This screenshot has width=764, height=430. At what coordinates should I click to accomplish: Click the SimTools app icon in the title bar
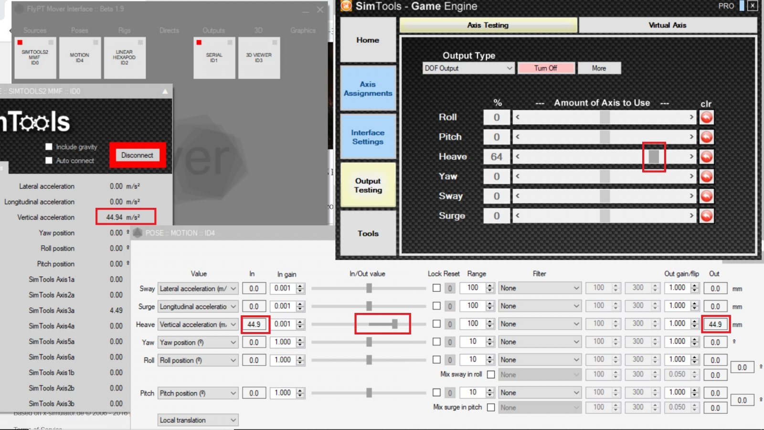point(346,6)
